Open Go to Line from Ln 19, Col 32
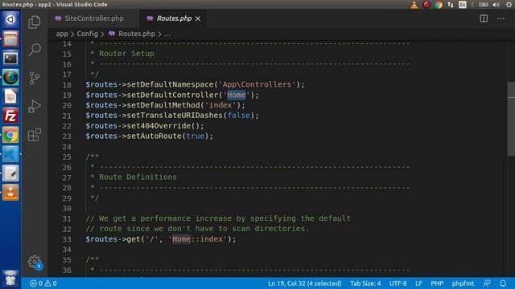The height and width of the screenshot is (289, 515). (x=304, y=283)
